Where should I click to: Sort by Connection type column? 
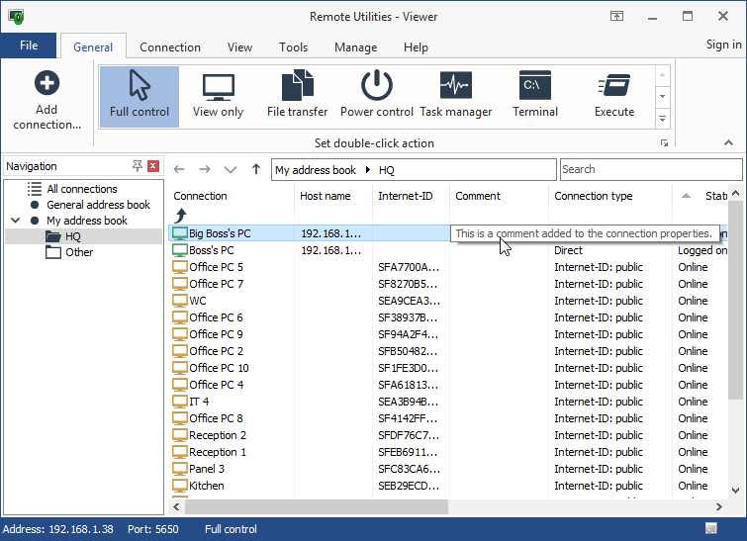click(610, 196)
